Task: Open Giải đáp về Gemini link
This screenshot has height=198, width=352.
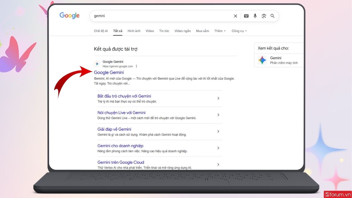Action: (x=114, y=129)
